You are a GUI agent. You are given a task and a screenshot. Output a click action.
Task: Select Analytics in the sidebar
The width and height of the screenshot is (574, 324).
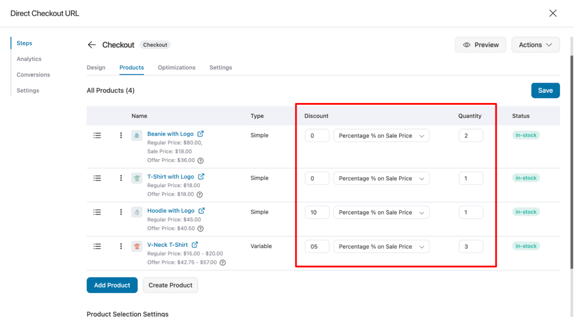click(29, 59)
